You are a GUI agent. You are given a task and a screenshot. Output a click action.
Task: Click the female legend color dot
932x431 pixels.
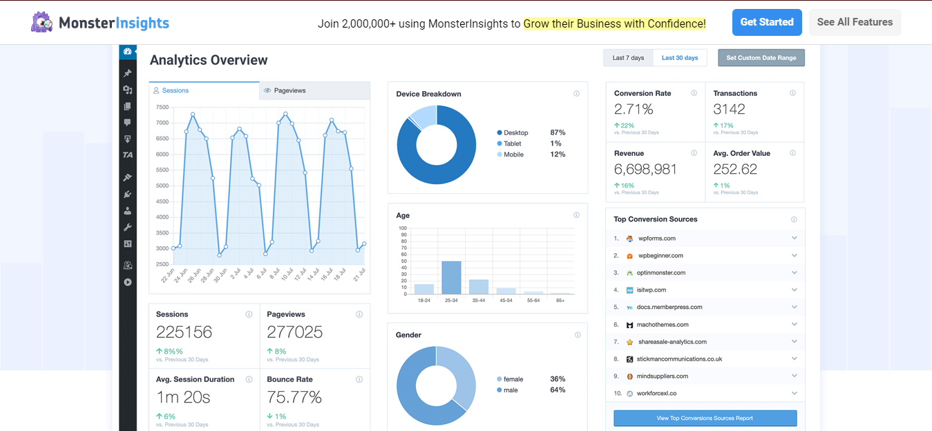click(500, 379)
